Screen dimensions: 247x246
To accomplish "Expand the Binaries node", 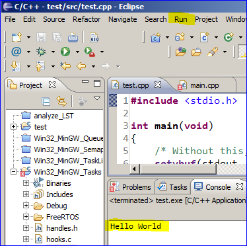I will (26, 183).
